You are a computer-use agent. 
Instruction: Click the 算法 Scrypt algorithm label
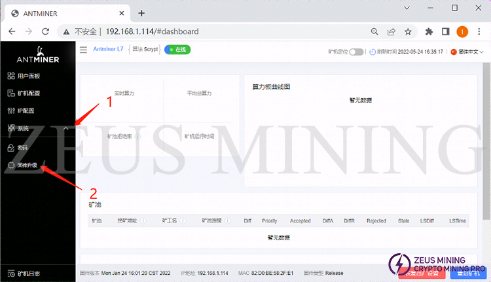point(145,49)
